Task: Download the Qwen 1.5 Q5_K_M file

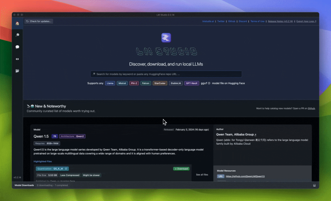Action: (181, 169)
